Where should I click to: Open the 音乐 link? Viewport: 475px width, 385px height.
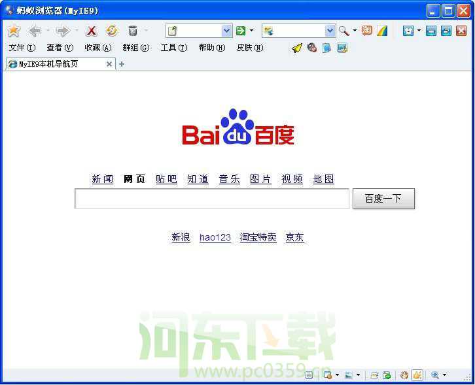(229, 179)
